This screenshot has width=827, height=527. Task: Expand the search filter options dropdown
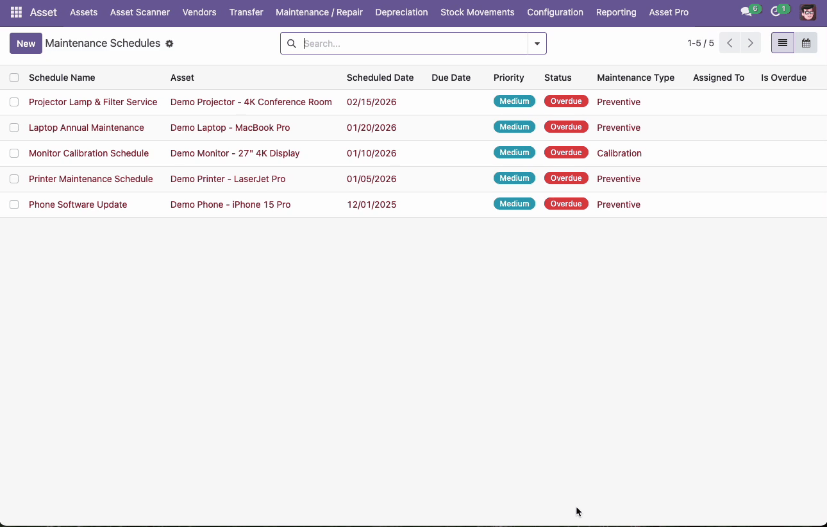tap(537, 44)
